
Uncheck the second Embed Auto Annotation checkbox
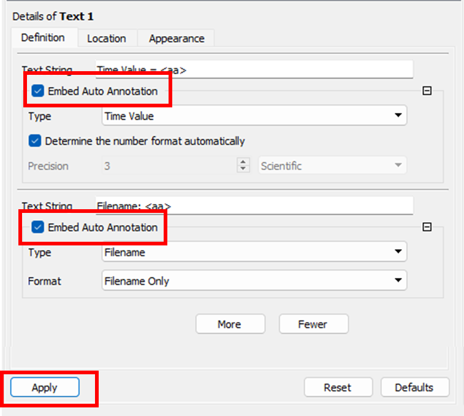pos(38,227)
